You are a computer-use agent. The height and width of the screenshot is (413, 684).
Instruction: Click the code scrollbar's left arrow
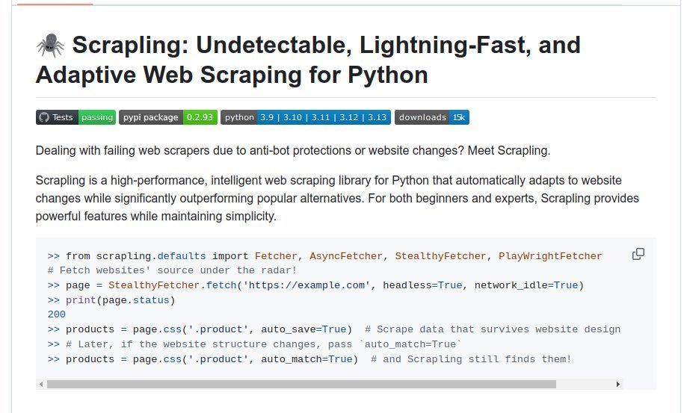click(x=41, y=384)
